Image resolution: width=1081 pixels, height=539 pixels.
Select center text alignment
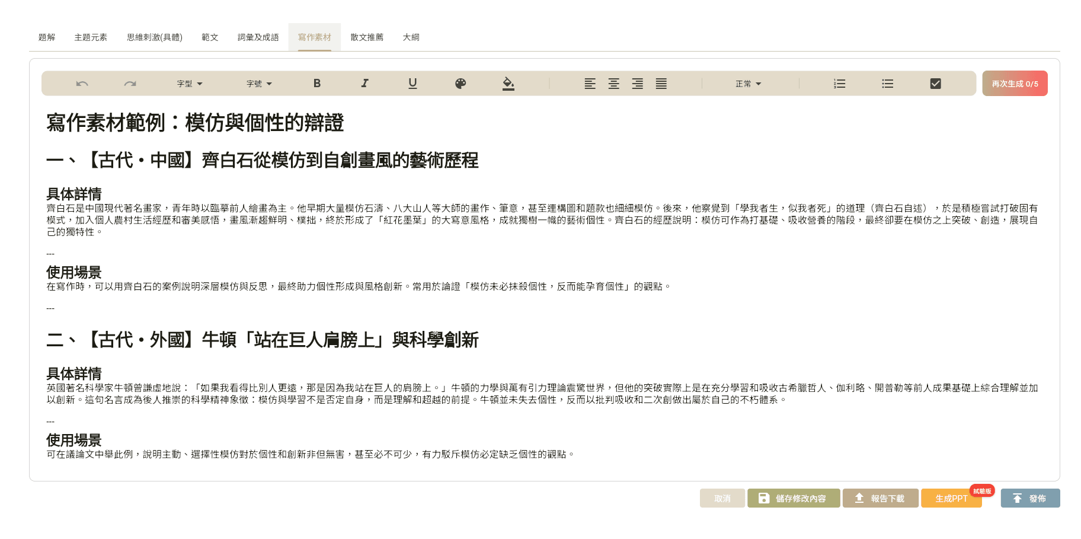(614, 83)
